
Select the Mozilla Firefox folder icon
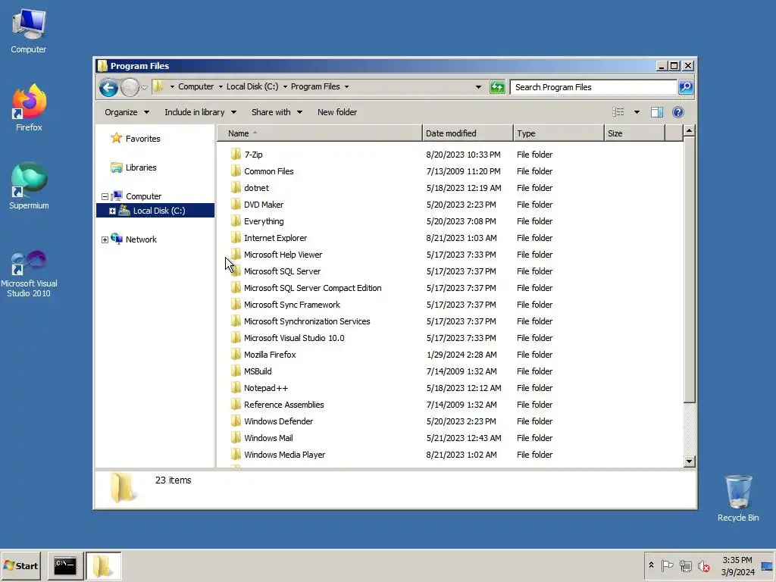point(236,355)
